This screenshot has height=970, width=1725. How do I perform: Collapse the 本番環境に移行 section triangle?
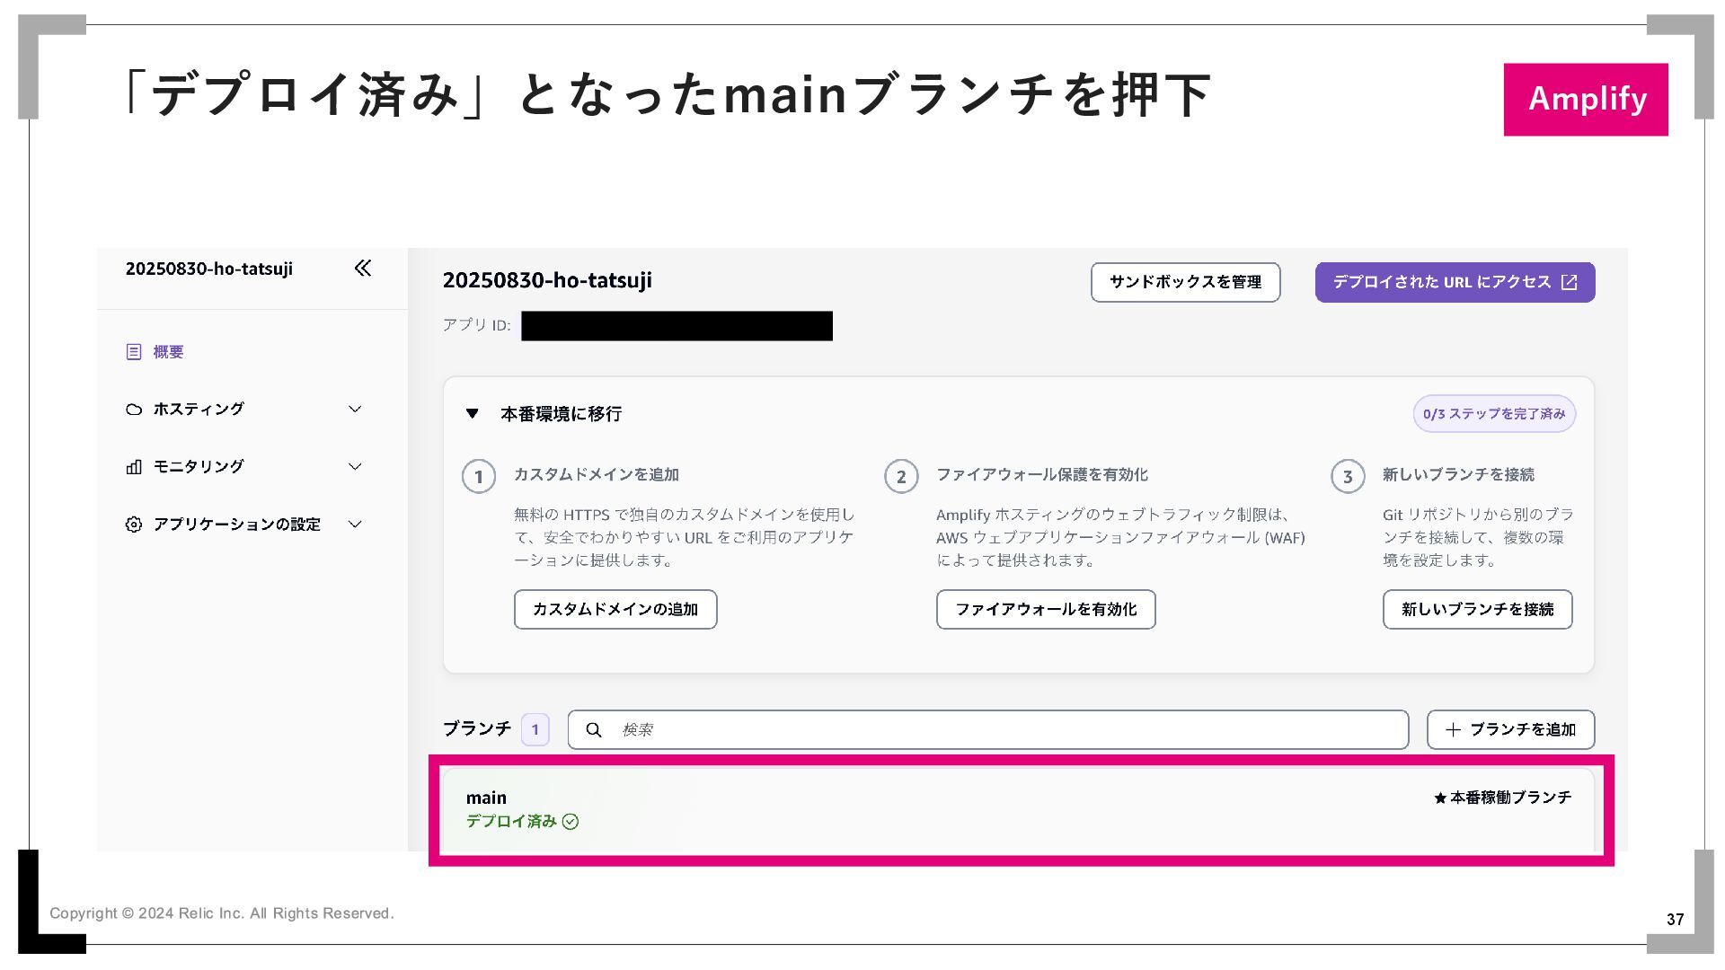pos(473,414)
